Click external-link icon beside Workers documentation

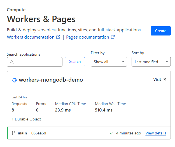58,37
